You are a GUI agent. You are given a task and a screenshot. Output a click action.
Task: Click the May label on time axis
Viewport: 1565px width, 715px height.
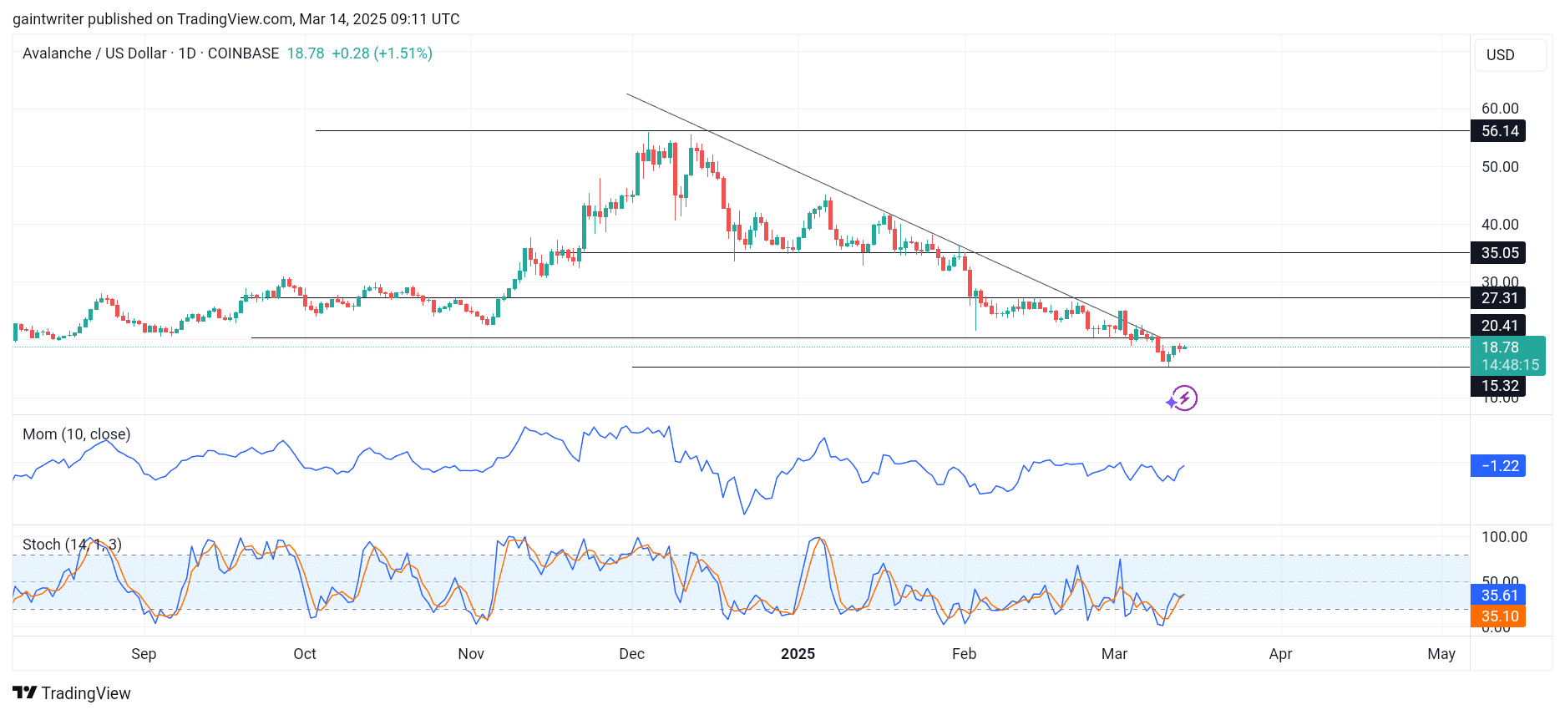point(1442,654)
